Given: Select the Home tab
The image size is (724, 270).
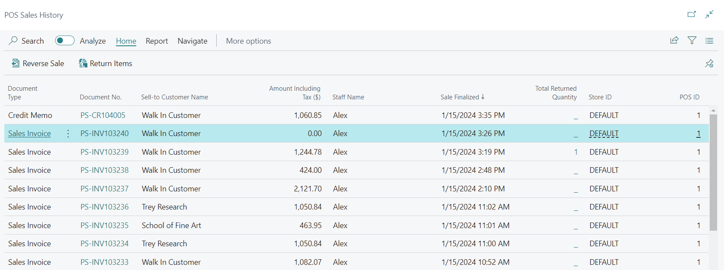Looking at the screenshot, I should point(126,41).
